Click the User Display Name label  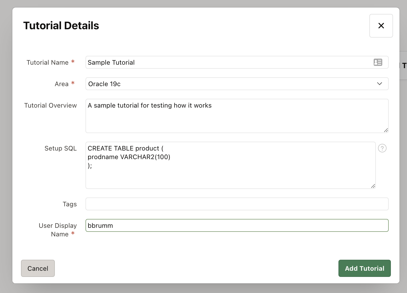58,230
